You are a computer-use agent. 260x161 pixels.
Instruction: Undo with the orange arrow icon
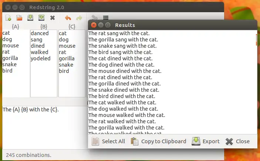(x=68, y=18)
